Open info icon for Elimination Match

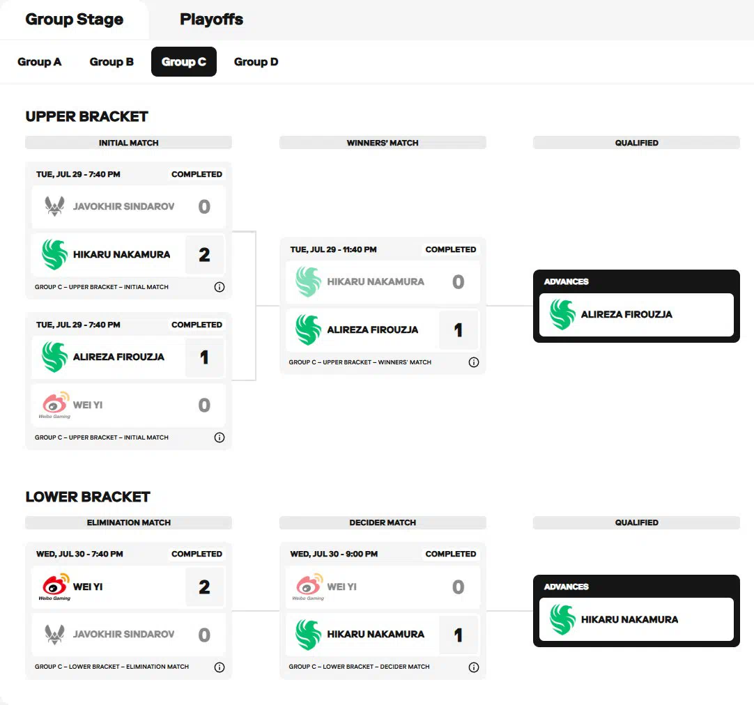(220, 667)
